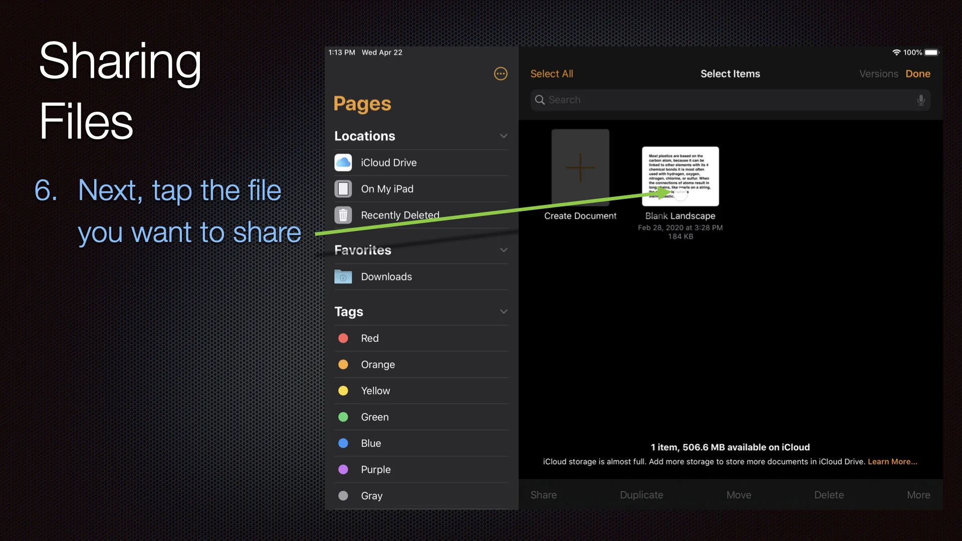The image size is (962, 541).
Task: Tap the ellipsis more options icon
Action: 501,74
